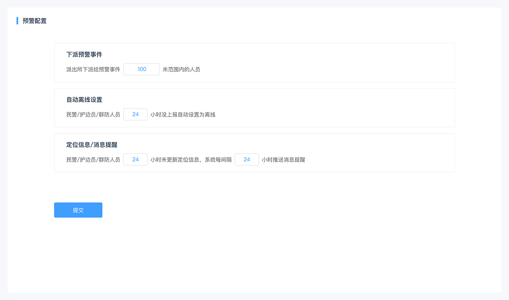Viewport: 509px width, 300px height.
Task: Click the blue accent bar beside 预警配置
Action: point(17,20)
